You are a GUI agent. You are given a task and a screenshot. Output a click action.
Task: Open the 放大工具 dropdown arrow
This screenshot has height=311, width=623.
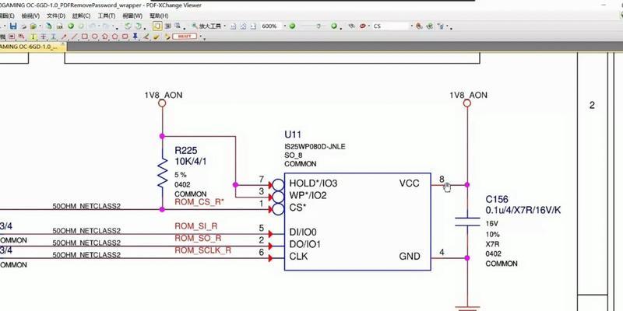click(225, 26)
